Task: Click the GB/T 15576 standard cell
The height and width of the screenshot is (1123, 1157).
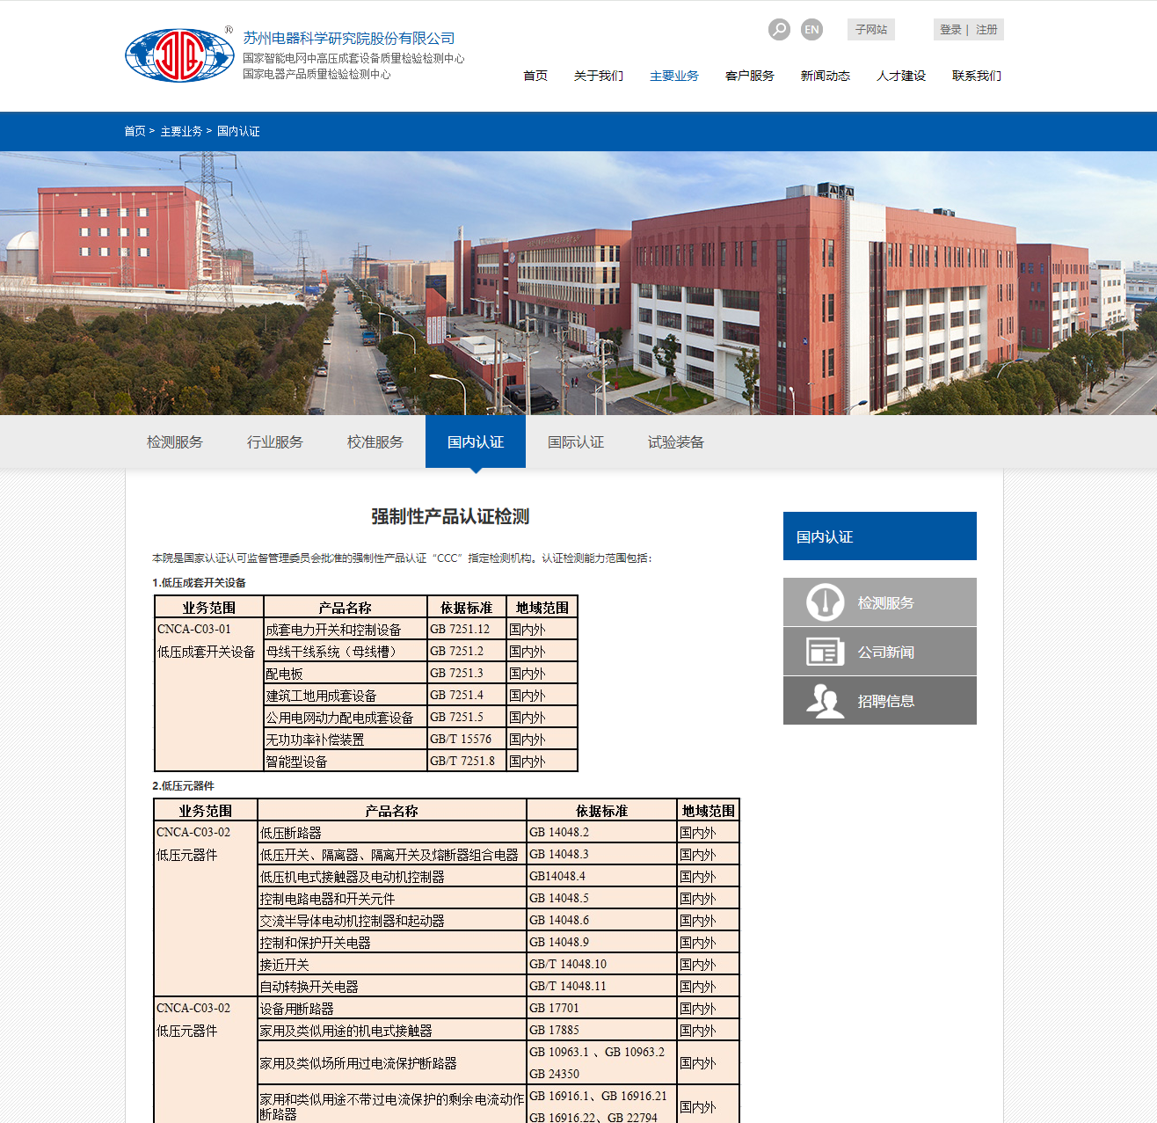Action: [467, 739]
